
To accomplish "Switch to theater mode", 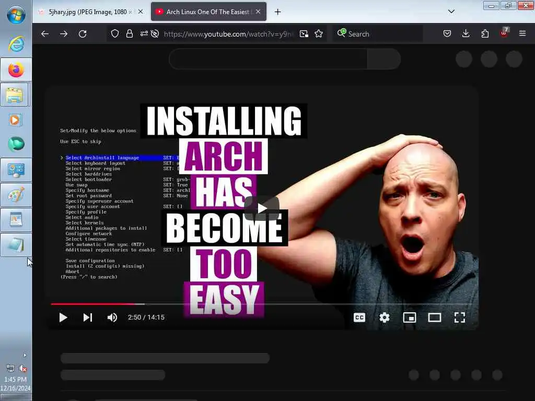I will click(435, 317).
